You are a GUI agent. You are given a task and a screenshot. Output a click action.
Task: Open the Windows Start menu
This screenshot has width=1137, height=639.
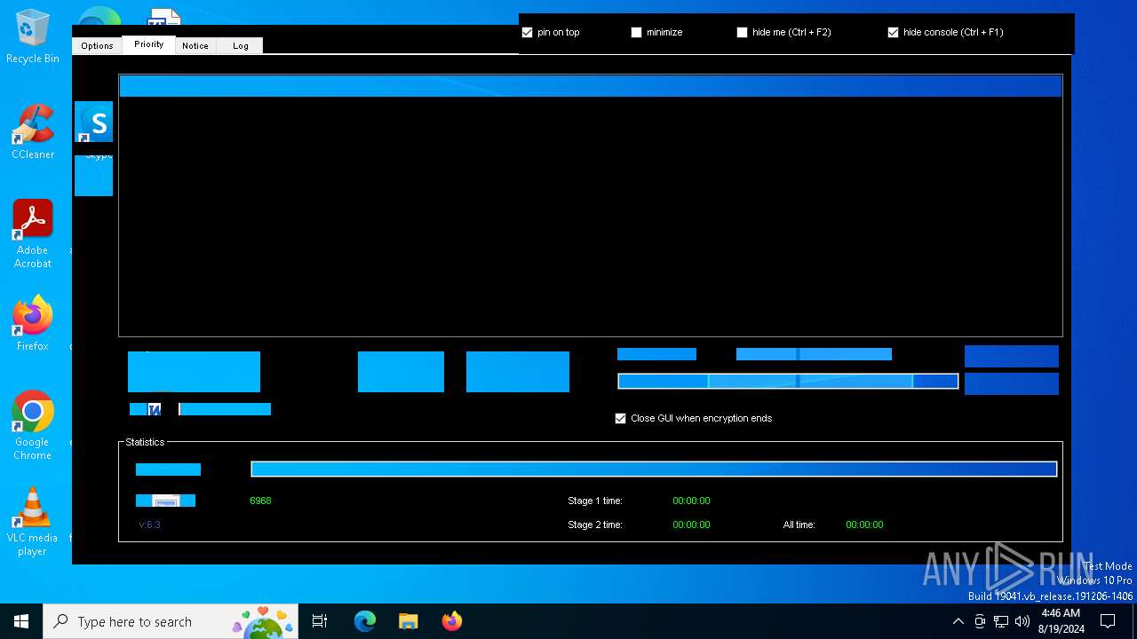point(21,621)
